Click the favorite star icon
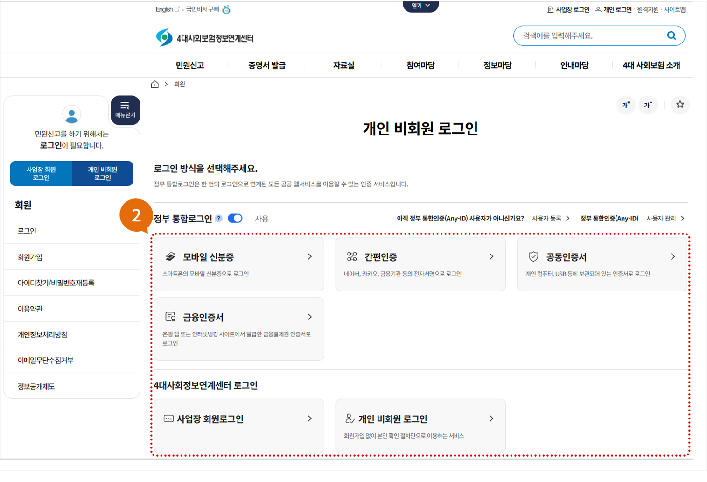The height and width of the screenshot is (482, 707). (680, 105)
